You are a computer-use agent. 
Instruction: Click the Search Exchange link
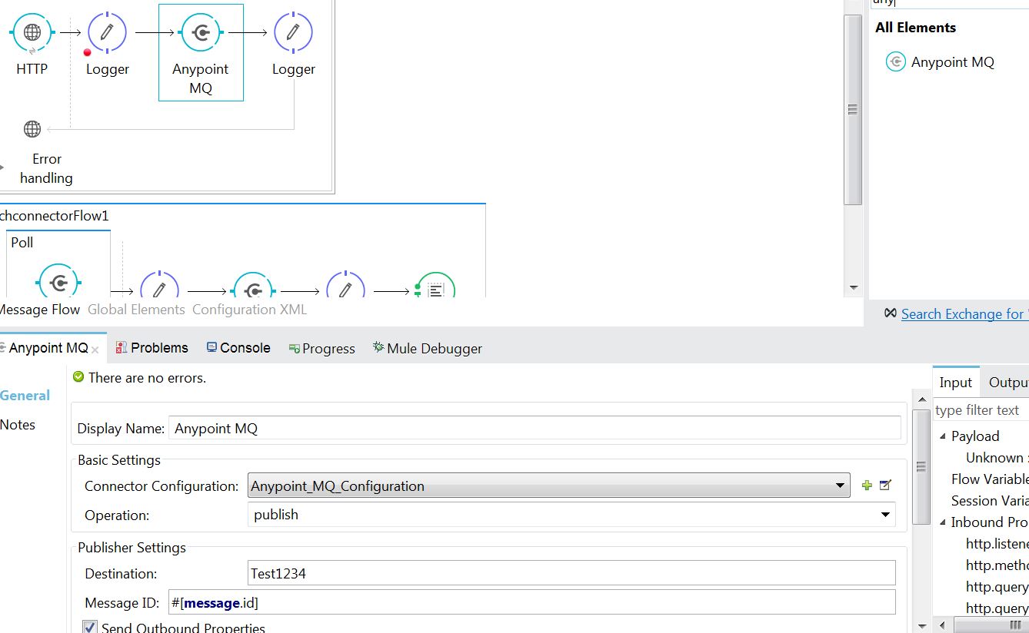click(x=961, y=313)
